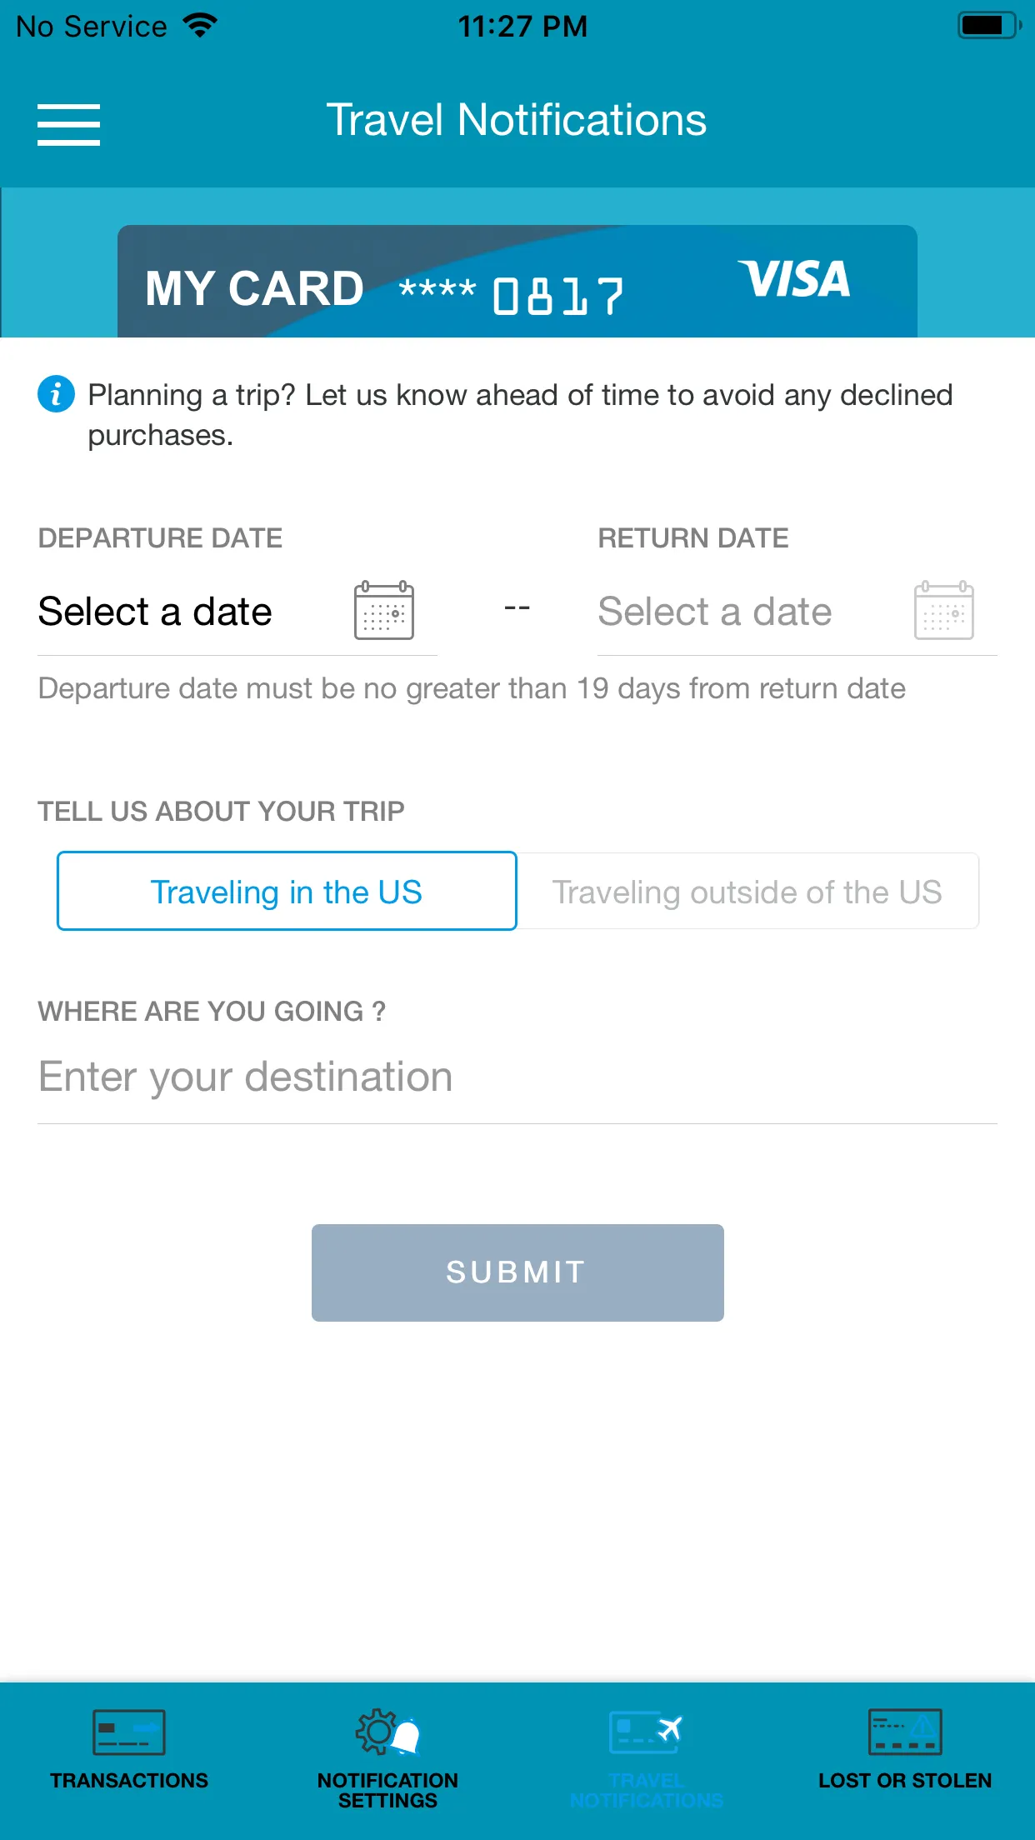Tap the Wi-Fi status icon

[200, 26]
